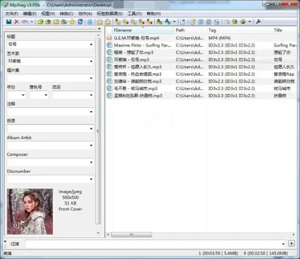Sort by the Title column header
The width and height of the screenshot is (300, 259).
(x=284, y=30)
